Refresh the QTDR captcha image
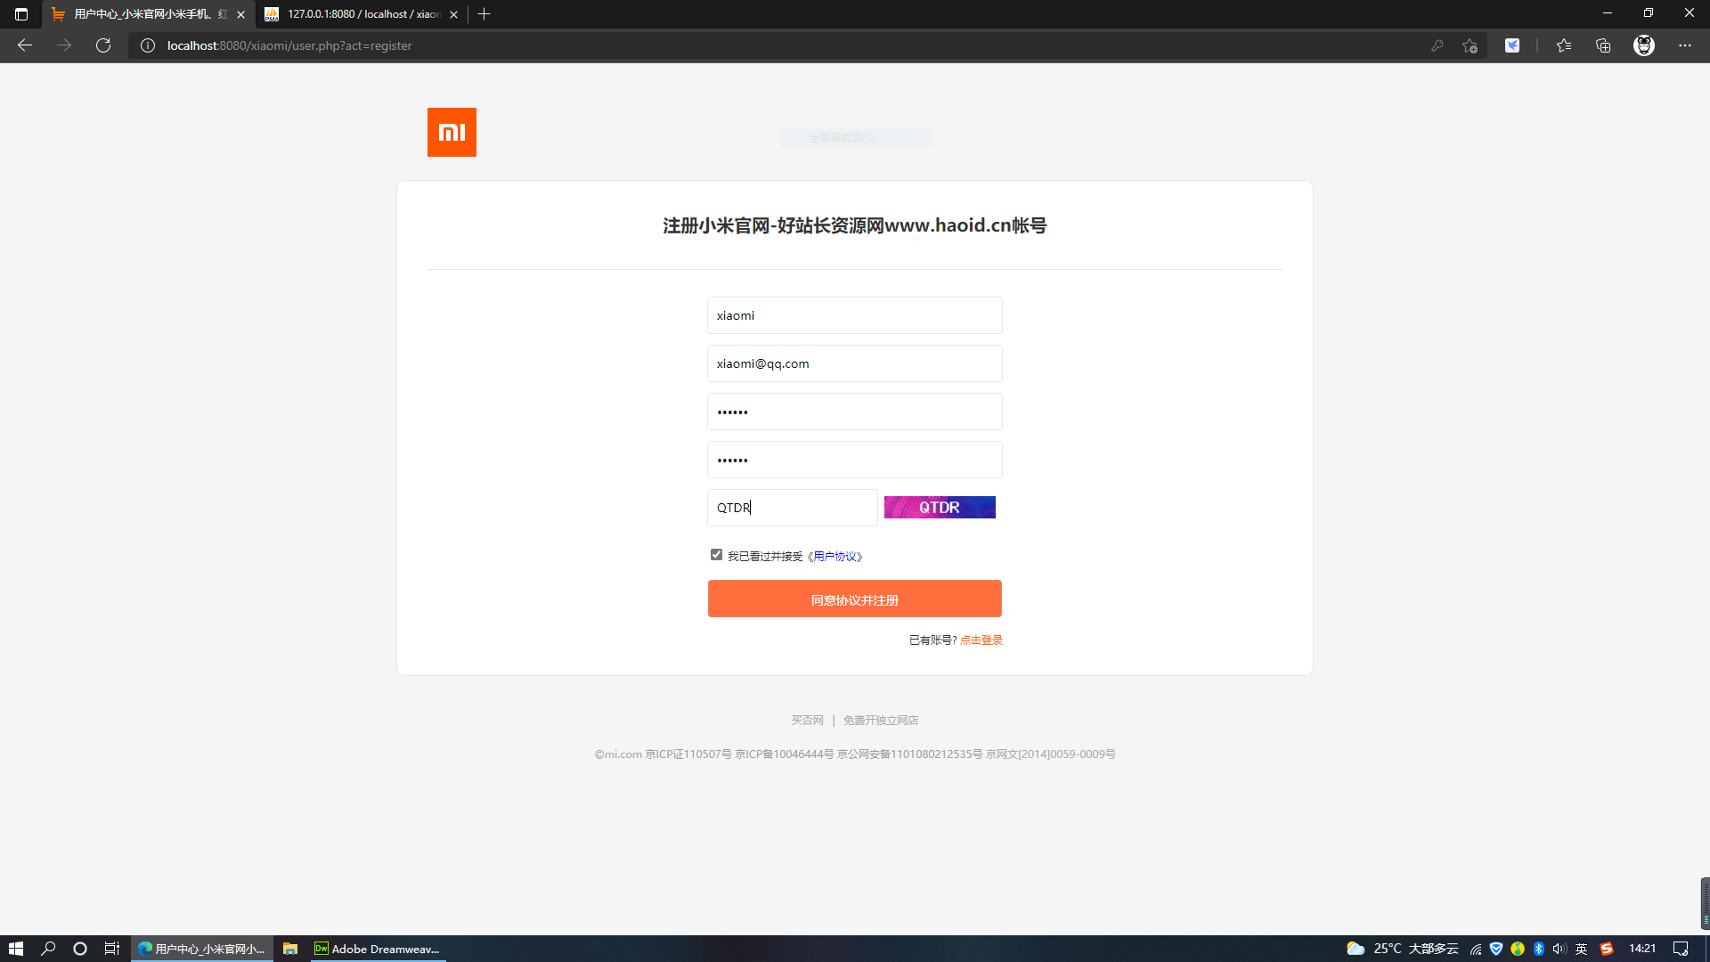 click(x=939, y=507)
